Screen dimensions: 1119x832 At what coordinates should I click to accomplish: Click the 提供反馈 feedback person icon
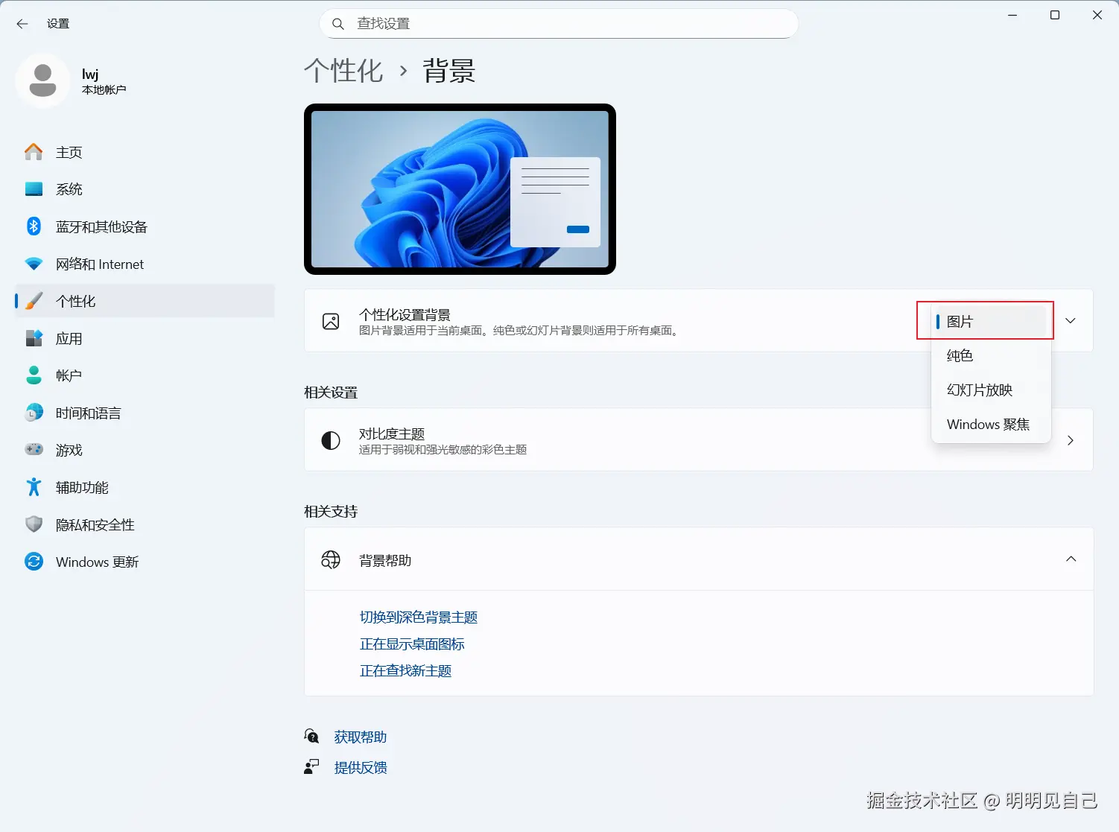[x=311, y=767]
